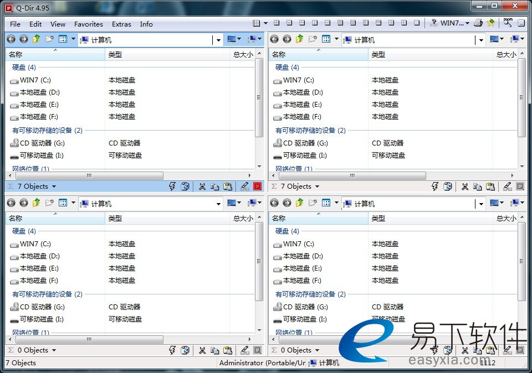Select 可移动磁盘 (I:) in the top-left pane
Screen dimensions: 532x373
pyautogui.click(x=37, y=156)
